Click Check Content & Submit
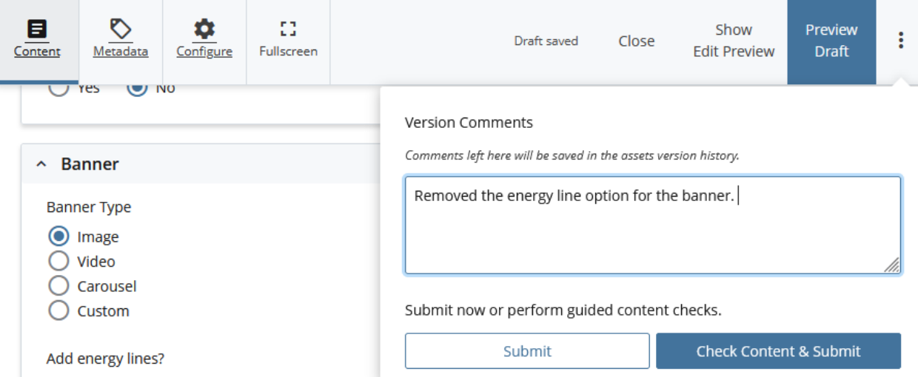Screen dimensions: 918x377 [x=778, y=351]
